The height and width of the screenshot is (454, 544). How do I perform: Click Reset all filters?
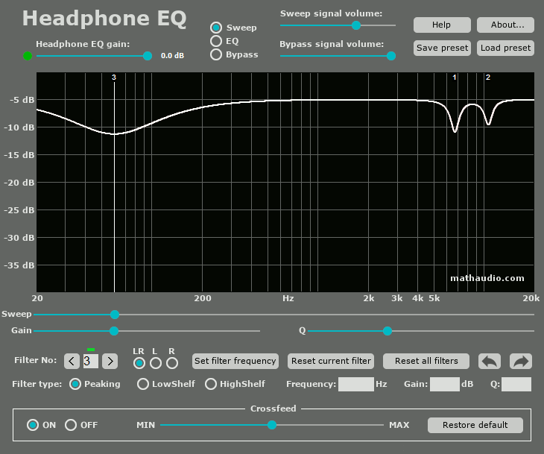pos(426,361)
